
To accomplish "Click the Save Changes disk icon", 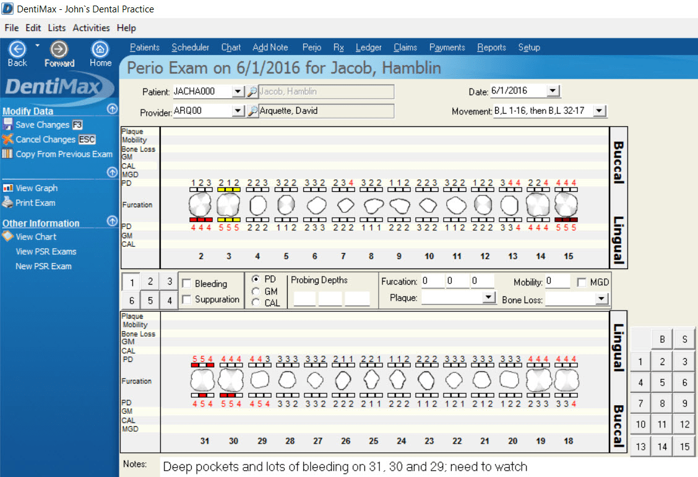I will tap(7, 124).
